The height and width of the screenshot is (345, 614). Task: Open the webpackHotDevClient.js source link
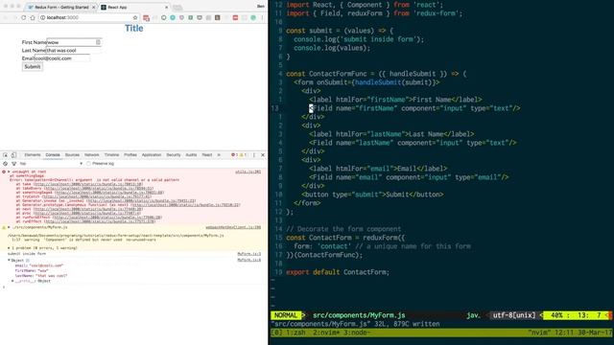coord(233,227)
